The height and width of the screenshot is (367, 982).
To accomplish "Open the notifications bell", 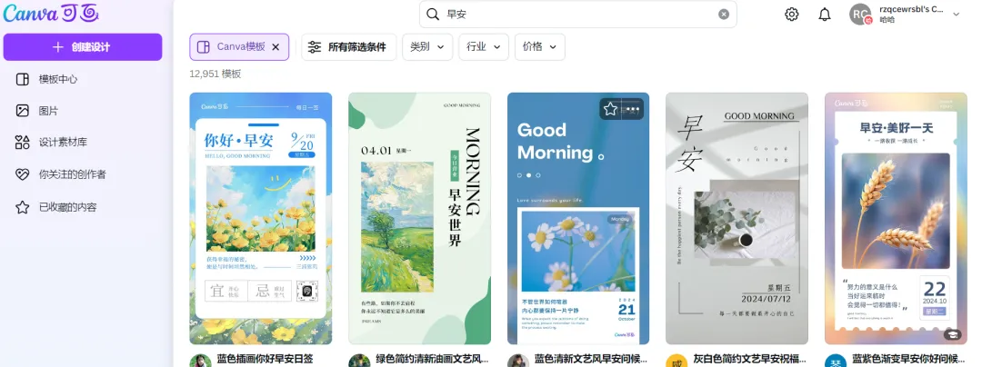I will (825, 15).
